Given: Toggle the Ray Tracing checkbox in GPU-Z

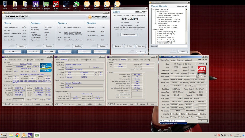Looking at the screenshot, I should click(x=179, y=117).
